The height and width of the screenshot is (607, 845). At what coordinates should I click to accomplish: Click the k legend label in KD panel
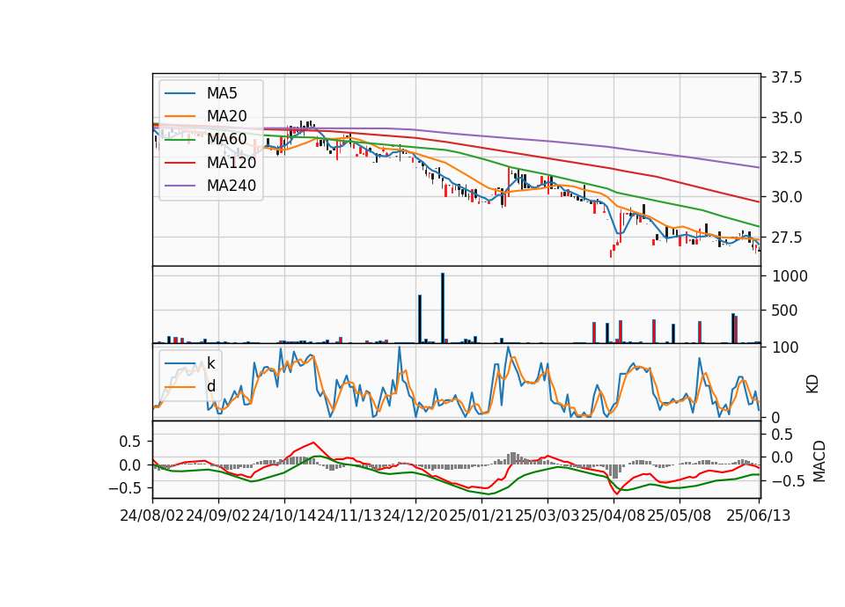[x=210, y=363]
